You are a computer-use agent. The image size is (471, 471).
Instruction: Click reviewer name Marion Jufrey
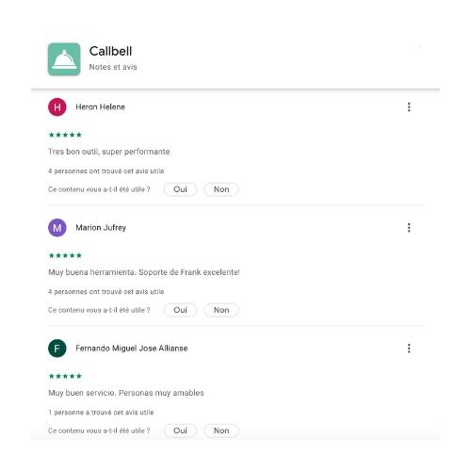click(101, 228)
